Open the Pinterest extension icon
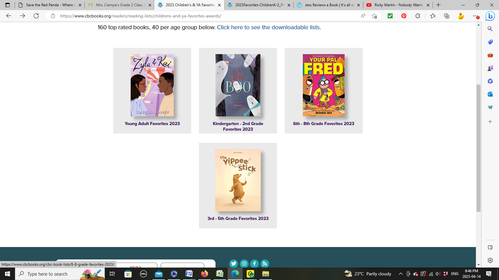 404,16
